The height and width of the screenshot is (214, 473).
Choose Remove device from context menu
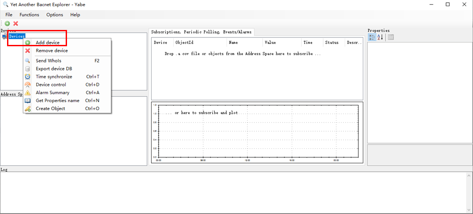click(x=67, y=51)
